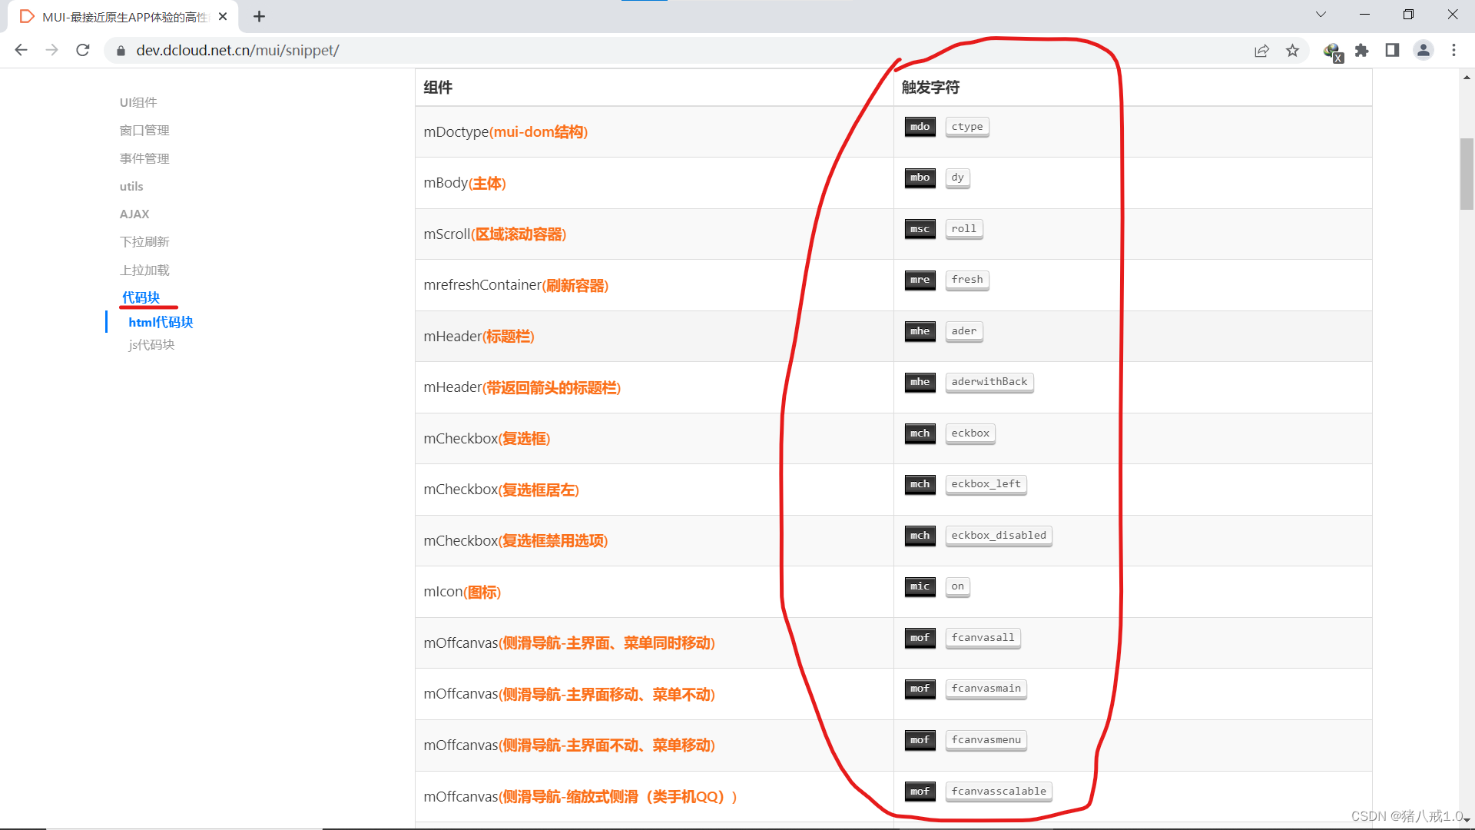Click the AJAX sidebar item

134,214
